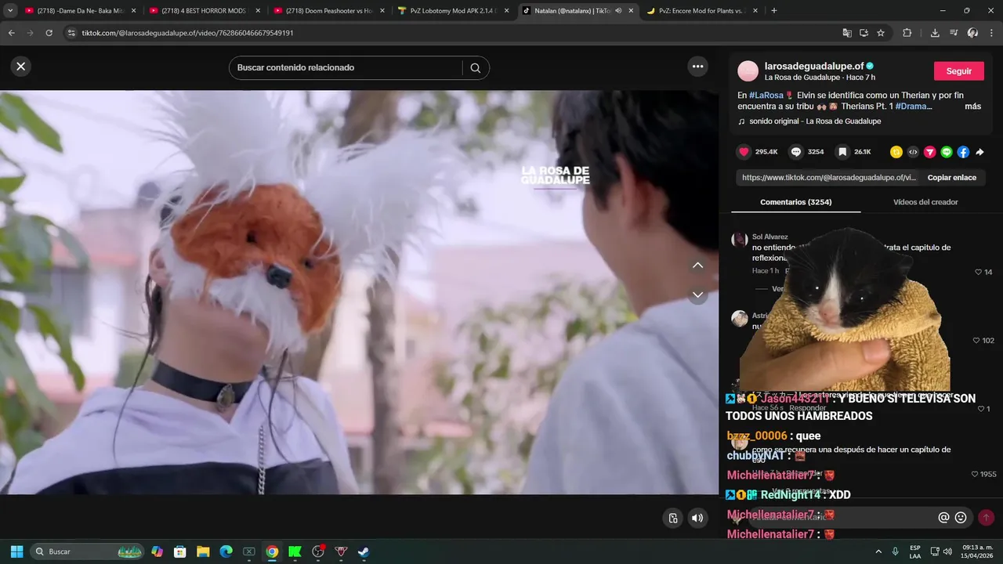The width and height of the screenshot is (1003, 564).
Task: Click the Copiar enlace button
Action: point(951,178)
